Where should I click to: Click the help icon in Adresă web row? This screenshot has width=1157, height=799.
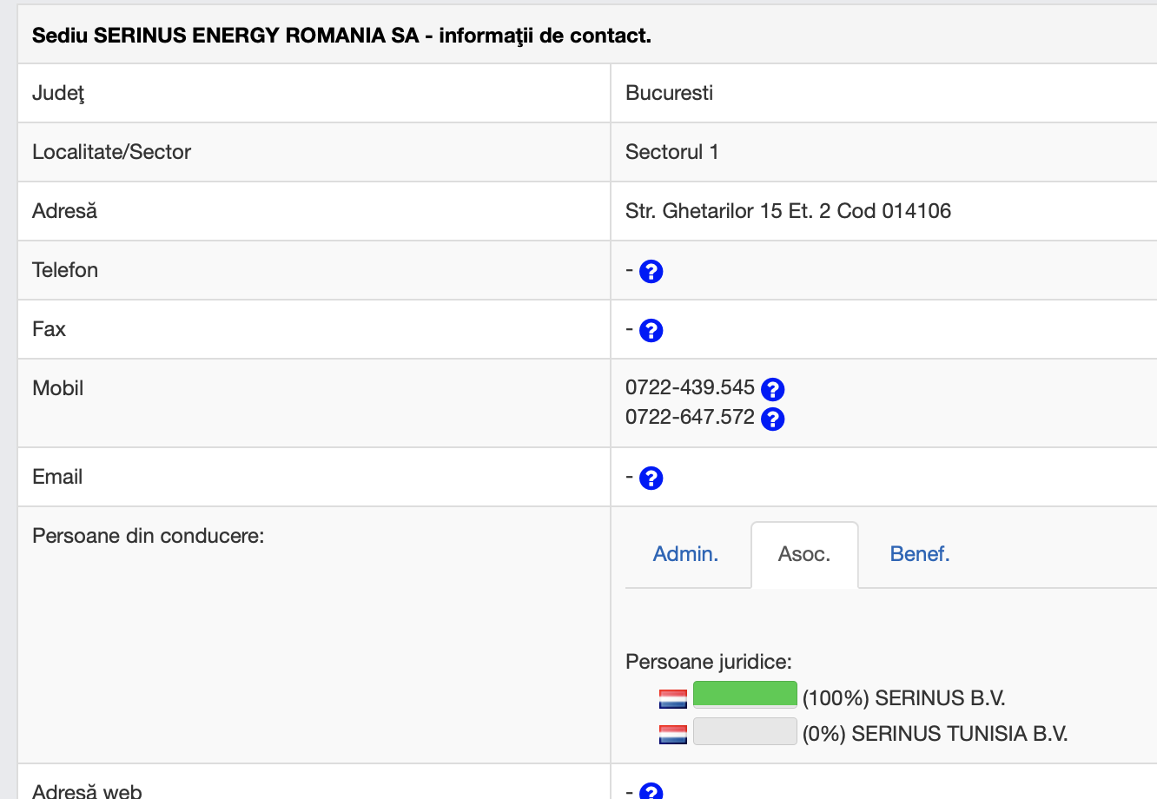point(651,791)
